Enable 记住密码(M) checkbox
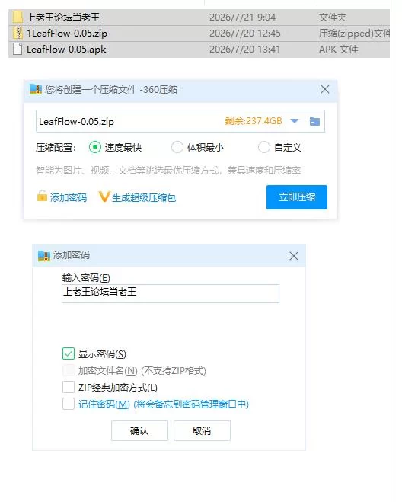Viewport: 402px width, 502px height. (69, 404)
